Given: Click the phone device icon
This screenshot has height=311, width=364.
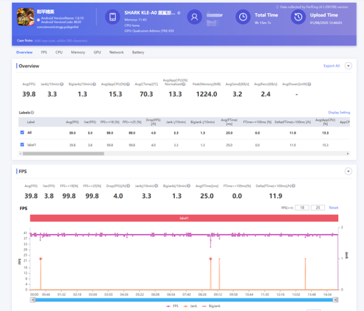Looking at the screenshot, I should (113, 17).
